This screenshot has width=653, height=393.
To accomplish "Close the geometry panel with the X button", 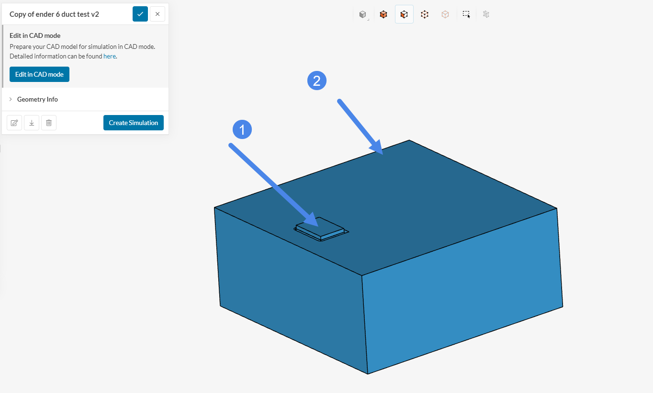I will pyautogui.click(x=158, y=14).
